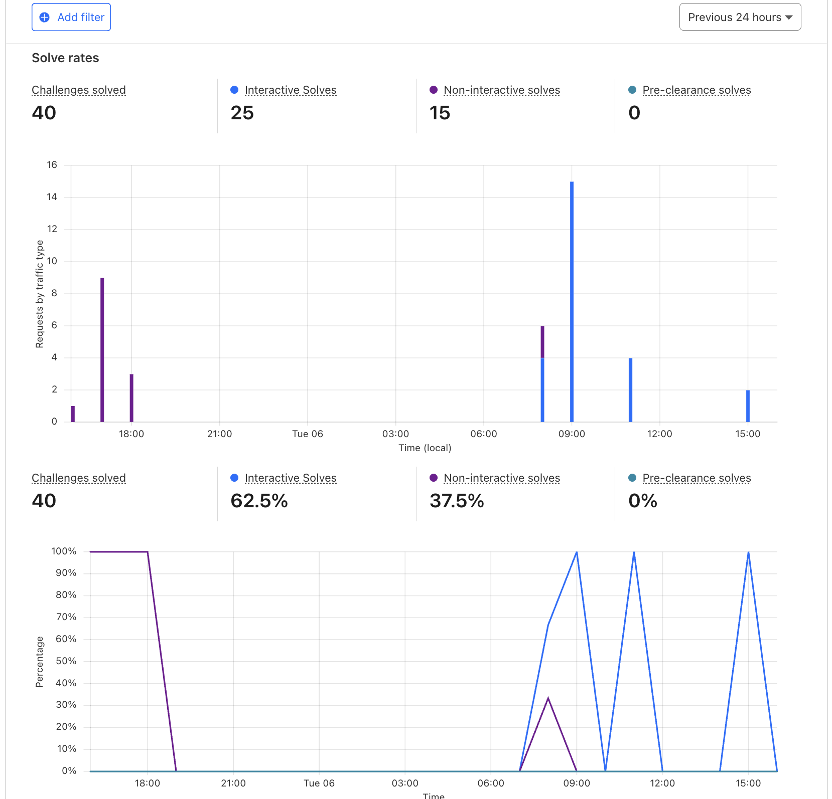Click the top Challenges solved label

point(79,90)
